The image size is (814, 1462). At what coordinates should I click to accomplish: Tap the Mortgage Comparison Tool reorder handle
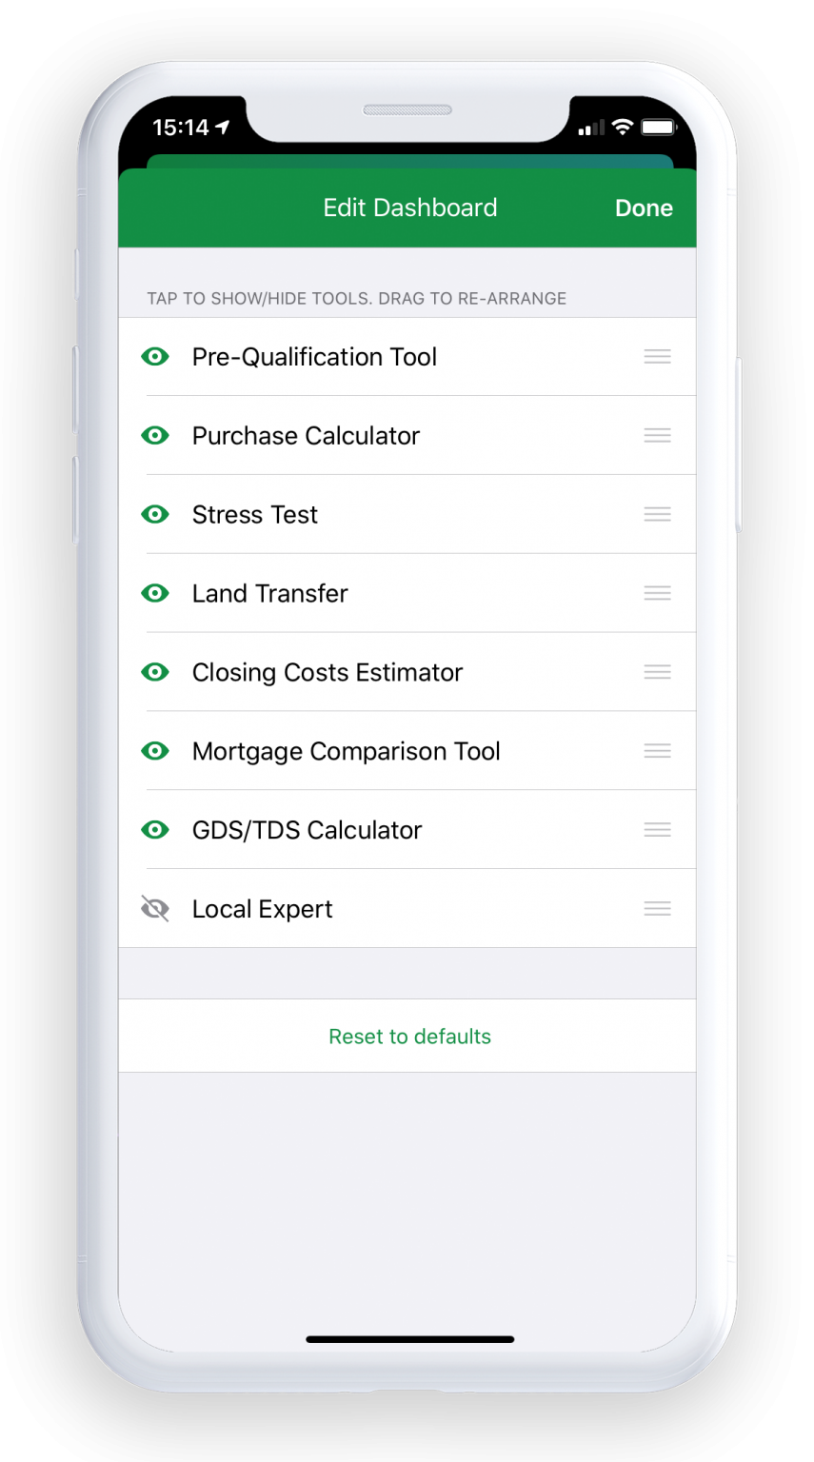pos(657,752)
